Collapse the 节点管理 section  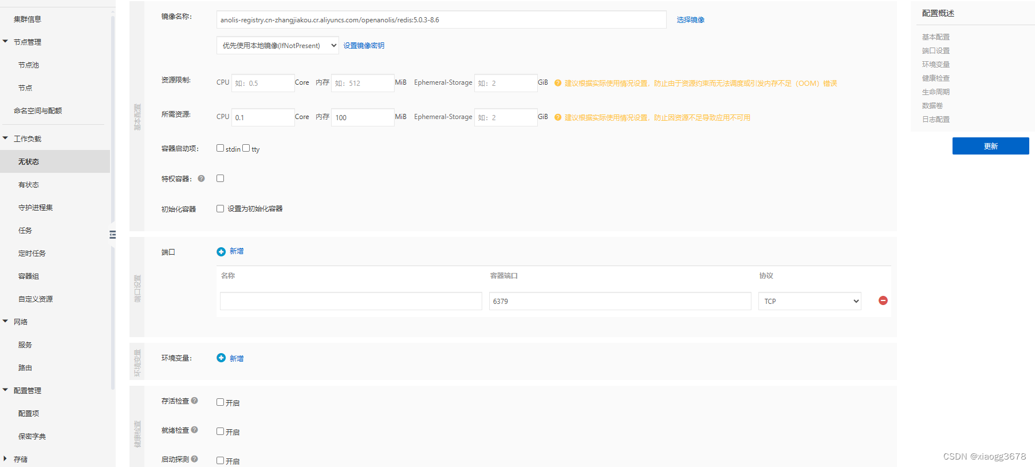pos(5,41)
